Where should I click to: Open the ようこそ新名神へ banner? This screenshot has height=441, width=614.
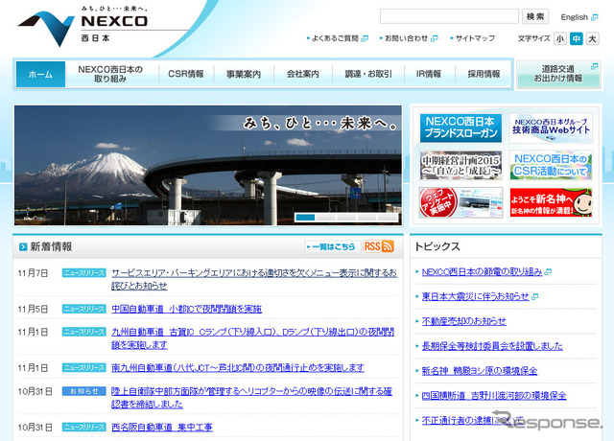pos(551,202)
